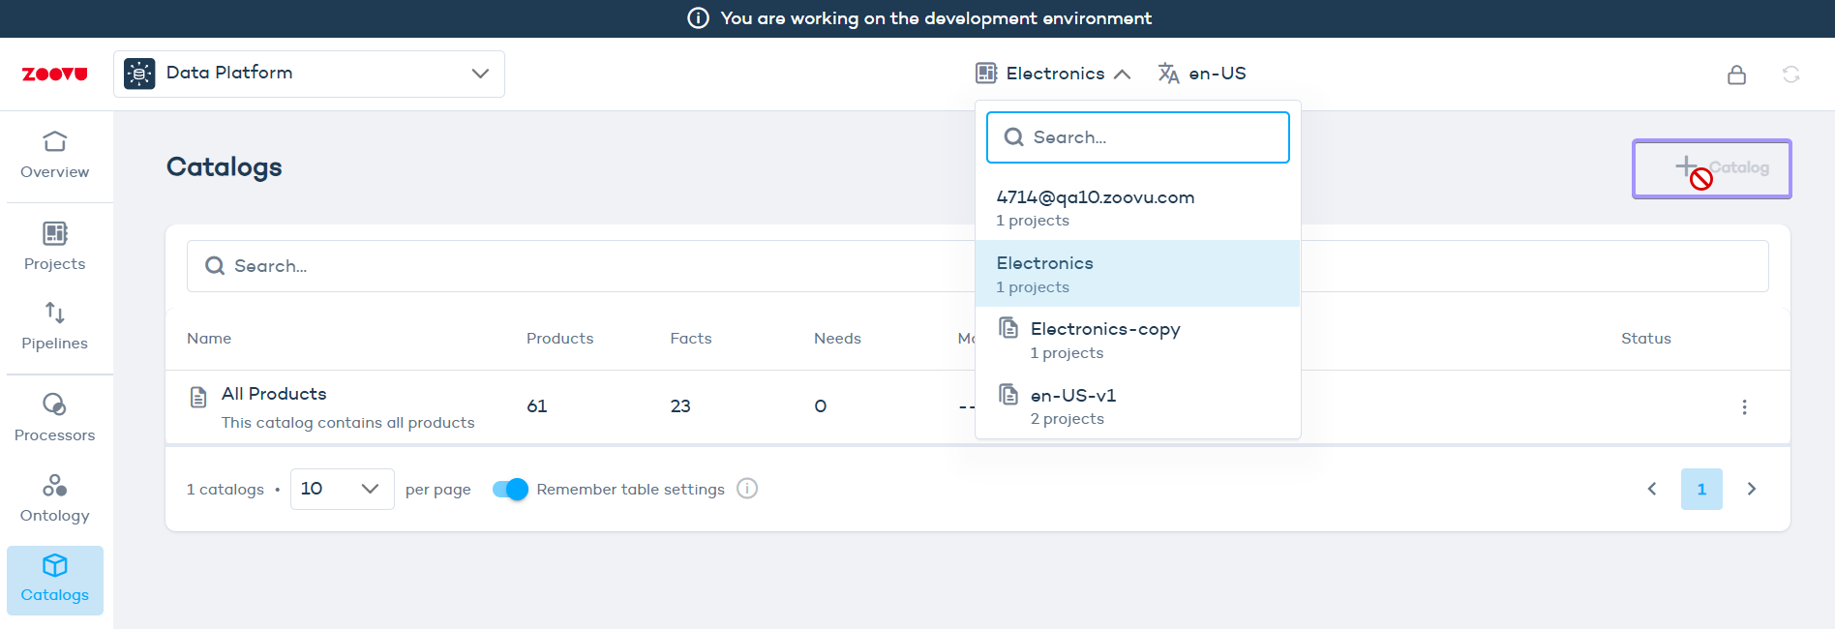1835x629 pixels.
Task: Select 4714@qa10.zoovu.com from the list
Action: pyautogui.click(x=1137, y=208)
